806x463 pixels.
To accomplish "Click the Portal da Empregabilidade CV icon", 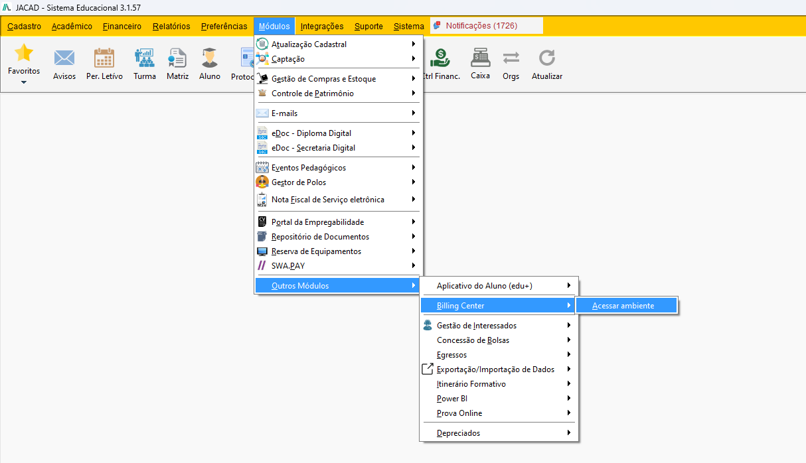I will click(262, 222).
